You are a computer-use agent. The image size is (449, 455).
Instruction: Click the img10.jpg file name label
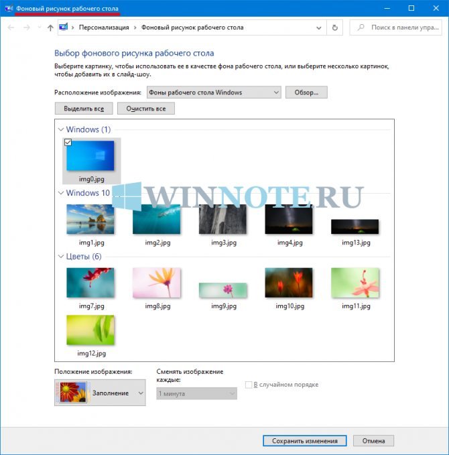(290, 306)
